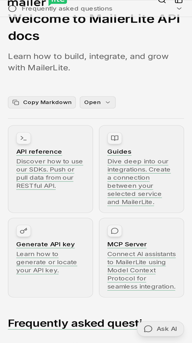The height and width of the screenshot is (343, 192).
Task: Click the key icon in Generate API key card
Action: (x=24, y=231)
